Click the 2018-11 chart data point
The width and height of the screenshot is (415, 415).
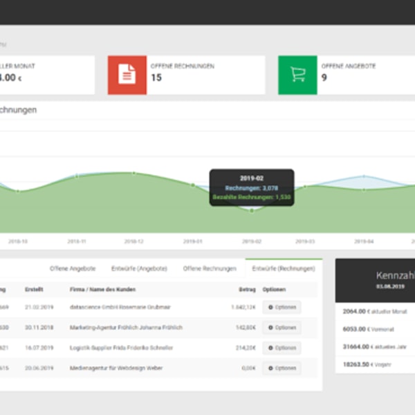coord(77,176)
